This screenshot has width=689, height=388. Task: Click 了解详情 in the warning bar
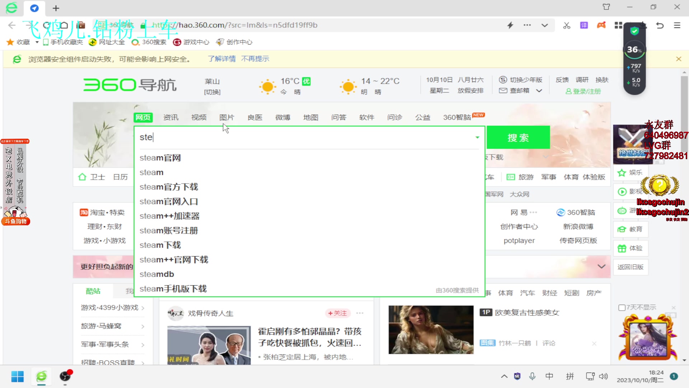click(222, 59)
